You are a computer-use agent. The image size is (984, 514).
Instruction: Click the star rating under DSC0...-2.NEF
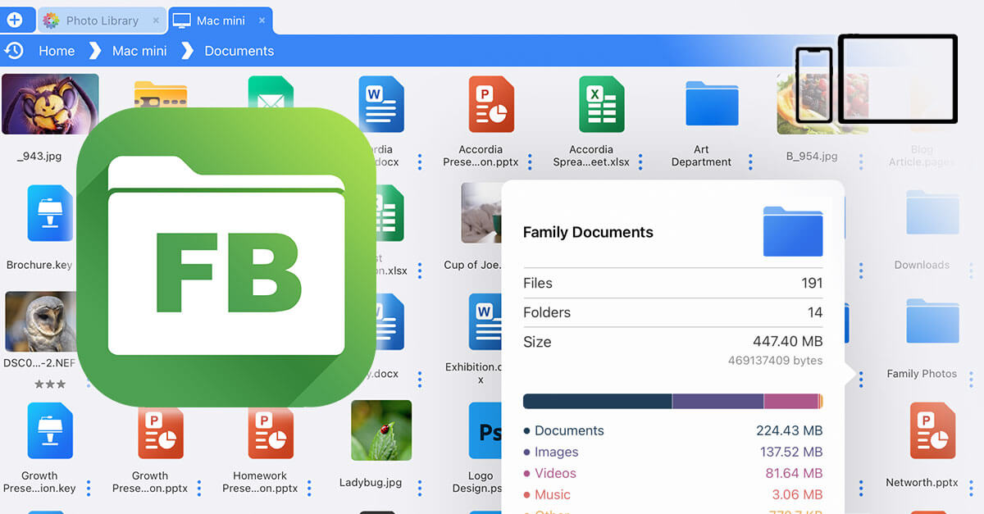pyautogui.click(x=50, y=384)
